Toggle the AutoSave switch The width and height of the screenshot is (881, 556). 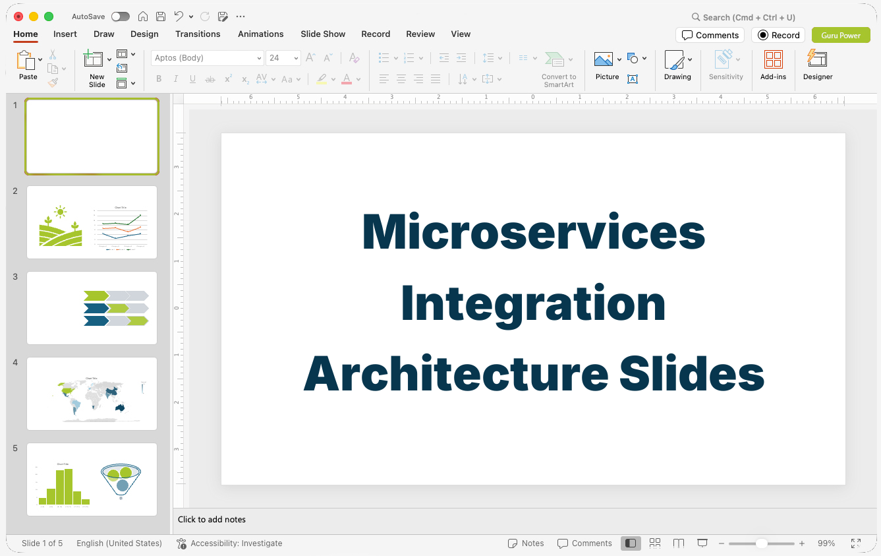(x=121, y=16)
